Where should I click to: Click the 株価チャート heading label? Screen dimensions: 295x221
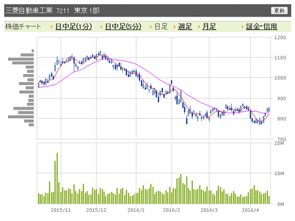pos(23,26)
